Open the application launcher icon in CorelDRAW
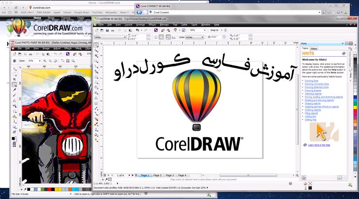 coord(175,30)
